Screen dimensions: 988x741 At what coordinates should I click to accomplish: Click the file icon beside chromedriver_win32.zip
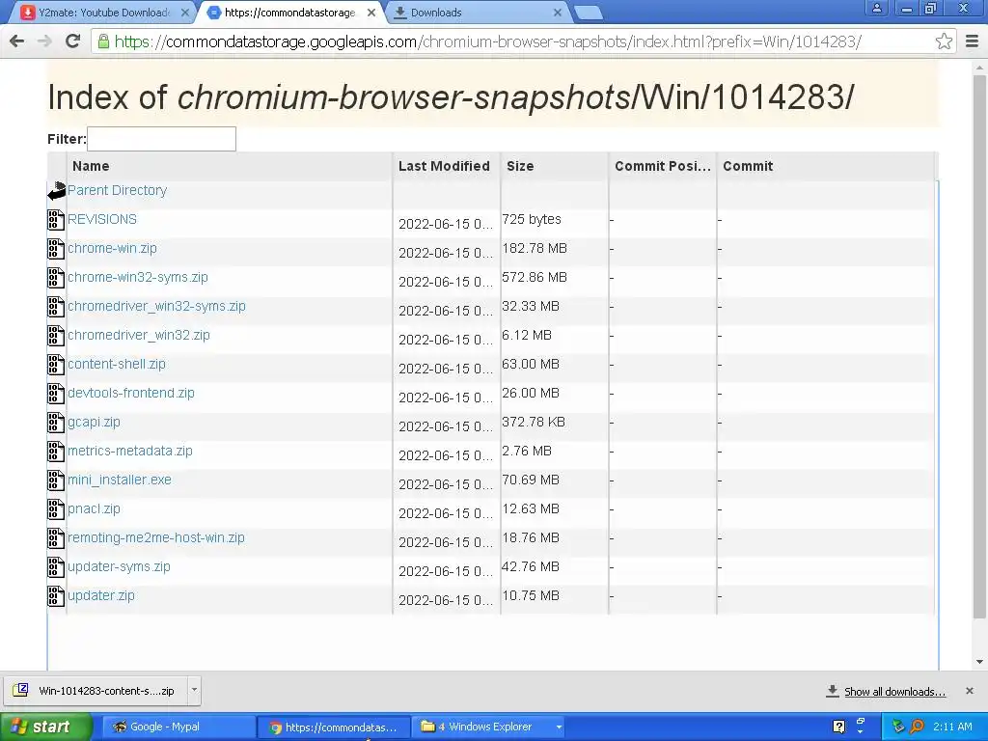click(x=56, y=336)
